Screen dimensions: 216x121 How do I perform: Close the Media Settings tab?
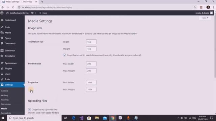click(36, 2)
